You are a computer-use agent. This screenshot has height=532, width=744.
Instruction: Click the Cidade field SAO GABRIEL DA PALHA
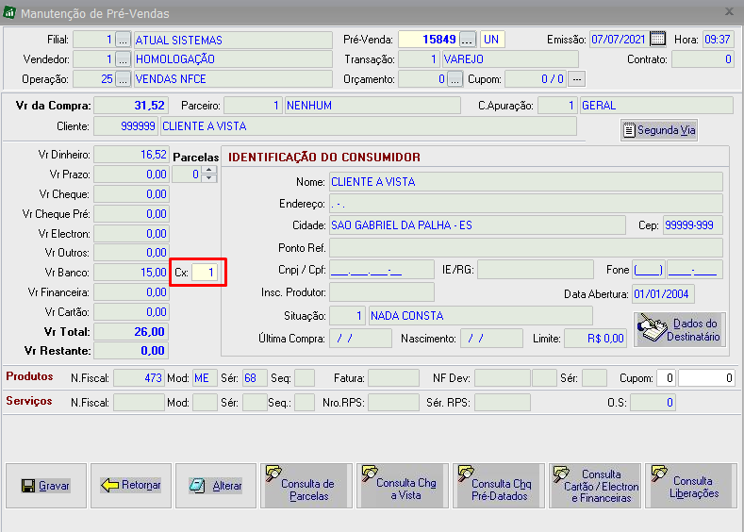[477, 225]
